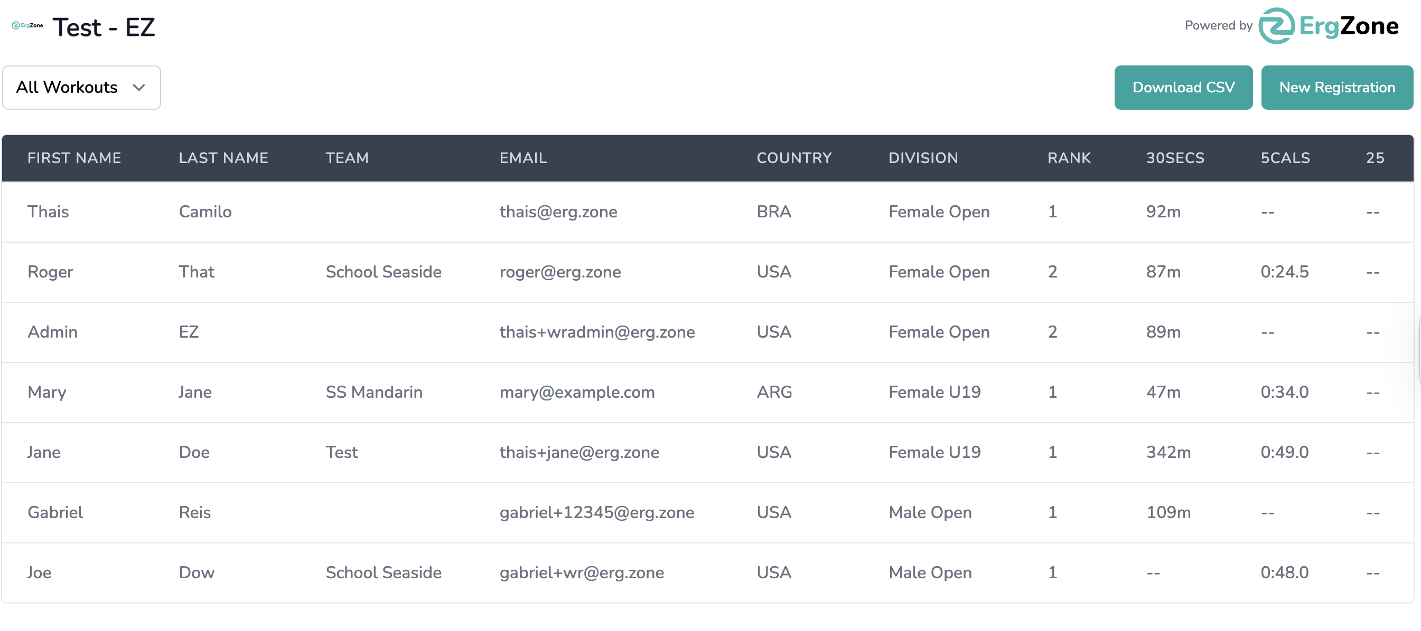Click the email gabriel+12345@erg.zone

[x=597, y=512]
